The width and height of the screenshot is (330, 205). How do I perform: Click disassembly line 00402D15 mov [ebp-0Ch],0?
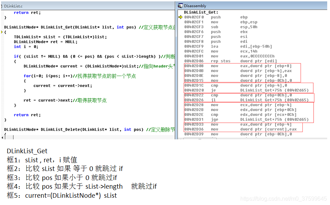pos(238,81)
